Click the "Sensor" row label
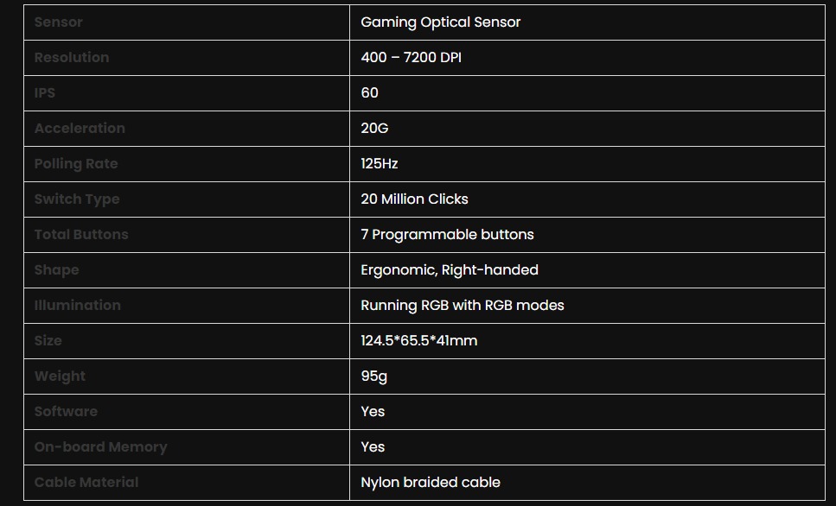The width and height of the screenshot is (836, 506). pos(59,22)
